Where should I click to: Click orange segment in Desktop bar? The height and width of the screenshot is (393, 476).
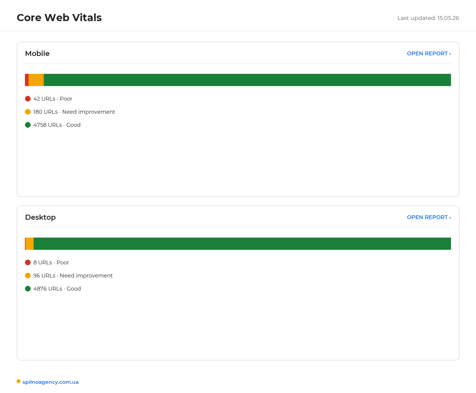[x=30, y=244]
